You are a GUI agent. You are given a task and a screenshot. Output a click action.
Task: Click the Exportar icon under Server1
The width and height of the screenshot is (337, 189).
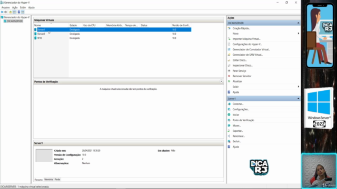(x=229, y=131)
